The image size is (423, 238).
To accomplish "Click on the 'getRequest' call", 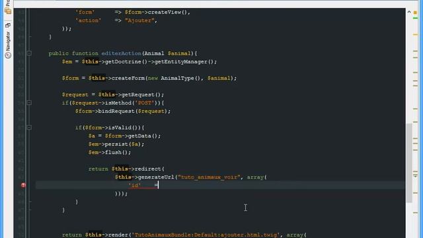I will tap(138, 95).
